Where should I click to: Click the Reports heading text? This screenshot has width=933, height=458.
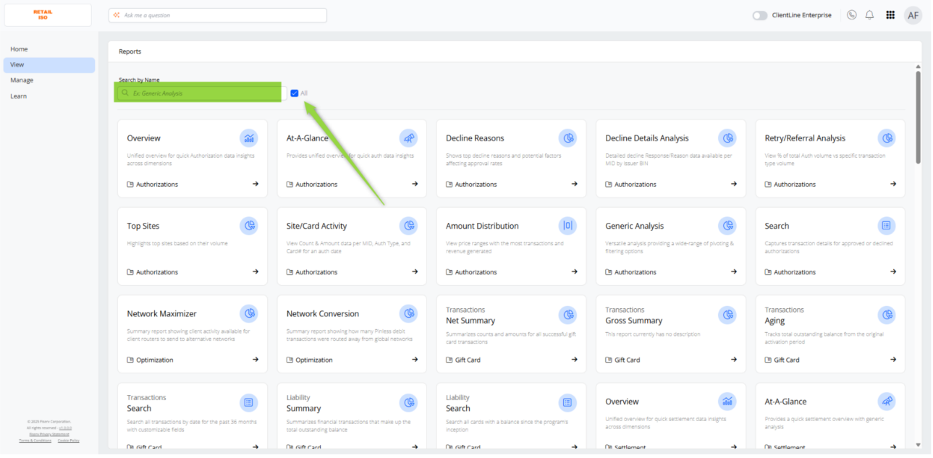130,51
